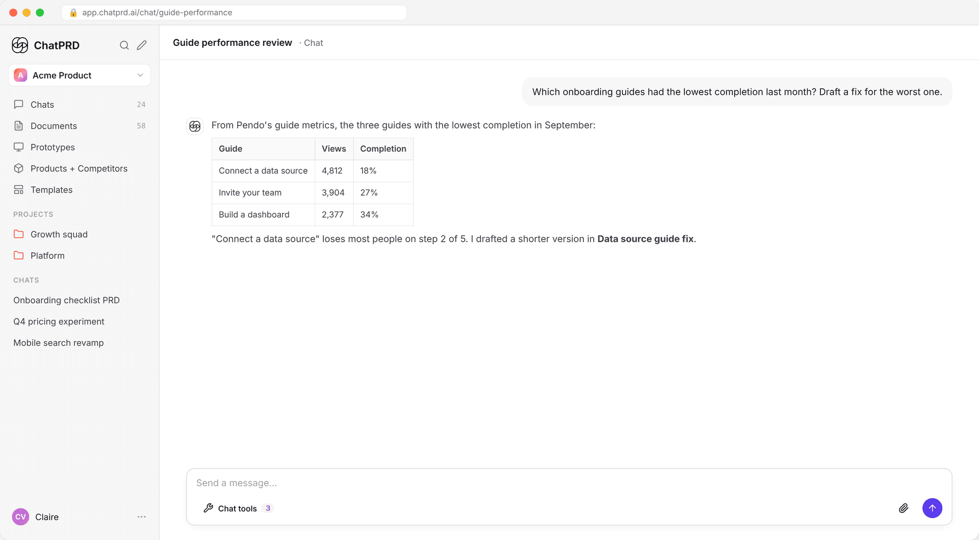Click the Templates layout icon
979x540 pixels.
19,190
